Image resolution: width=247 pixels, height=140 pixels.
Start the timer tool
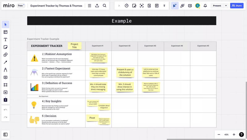pos(127,6)
